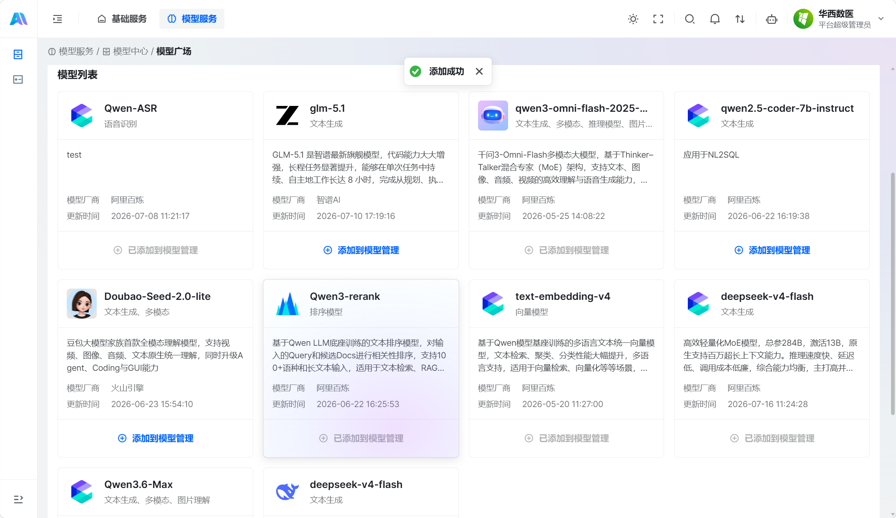Enter fullscreen mode via the fullscreen icon
Viewport: 896px width, 518px height.
(658, 19)
